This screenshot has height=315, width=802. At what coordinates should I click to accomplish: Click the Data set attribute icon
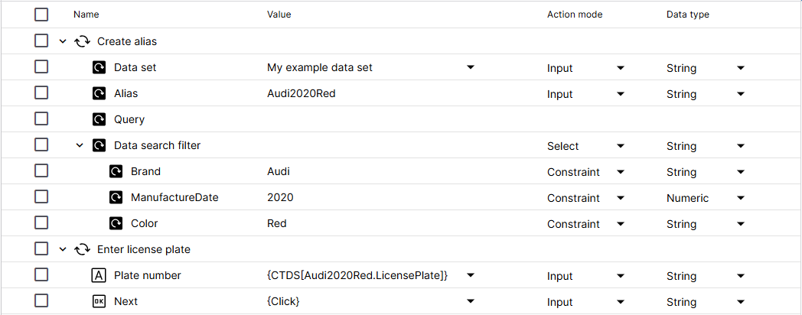tap(99, 67)
